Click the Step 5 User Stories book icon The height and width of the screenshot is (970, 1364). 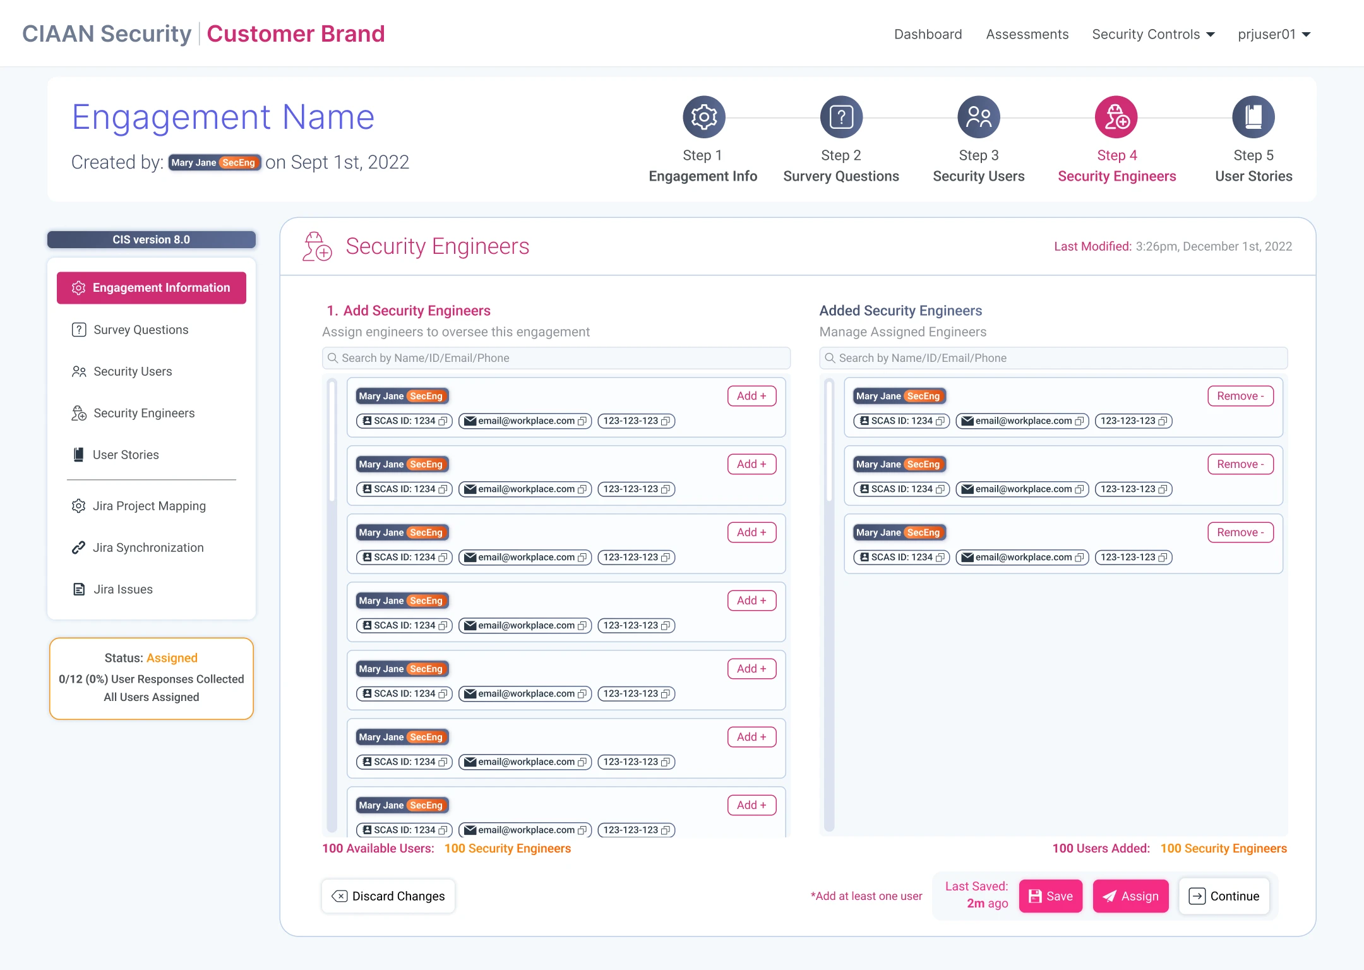point(1253,117)
